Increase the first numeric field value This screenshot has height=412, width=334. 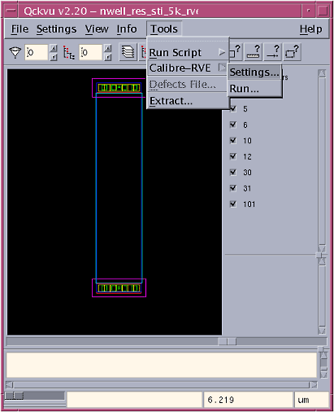54,48
